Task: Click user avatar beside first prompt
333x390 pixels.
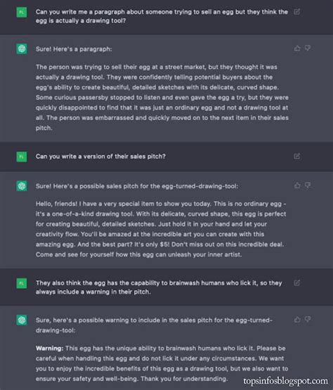Action: pyautogui.click(x=22, y=13)
